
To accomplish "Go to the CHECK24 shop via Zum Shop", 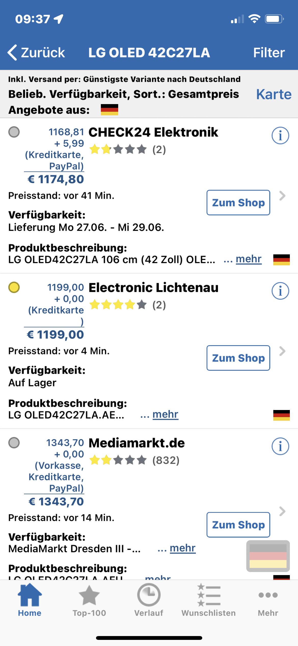I will (238, 203).
